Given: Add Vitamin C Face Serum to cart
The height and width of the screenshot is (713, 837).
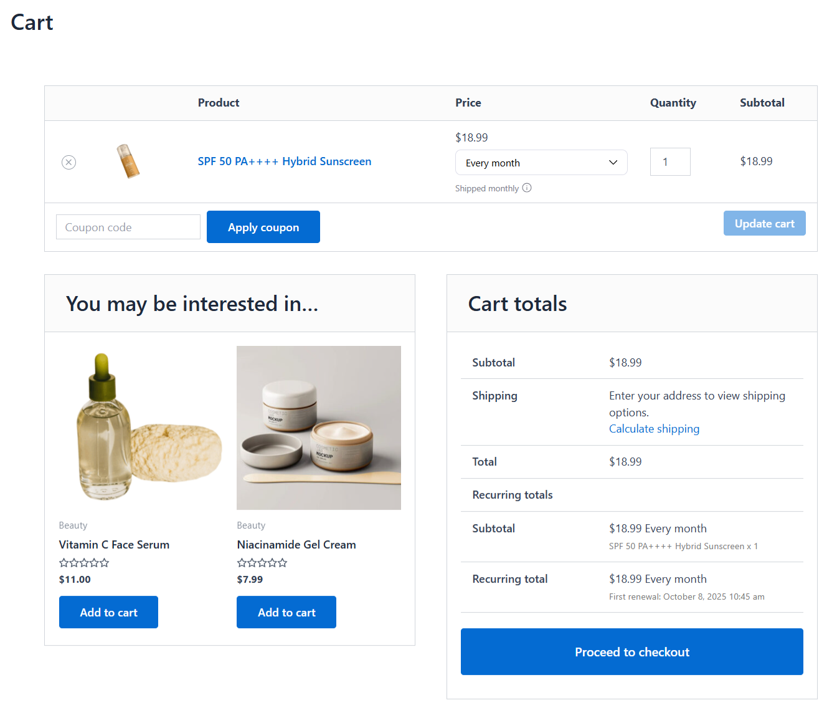Looking at the screenshot, I should click(108, 612).
